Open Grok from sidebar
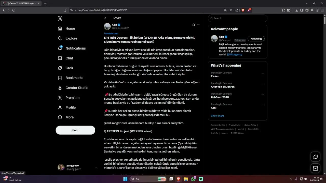This screenshot has width=326, height=183. click(x=65, y=68)
